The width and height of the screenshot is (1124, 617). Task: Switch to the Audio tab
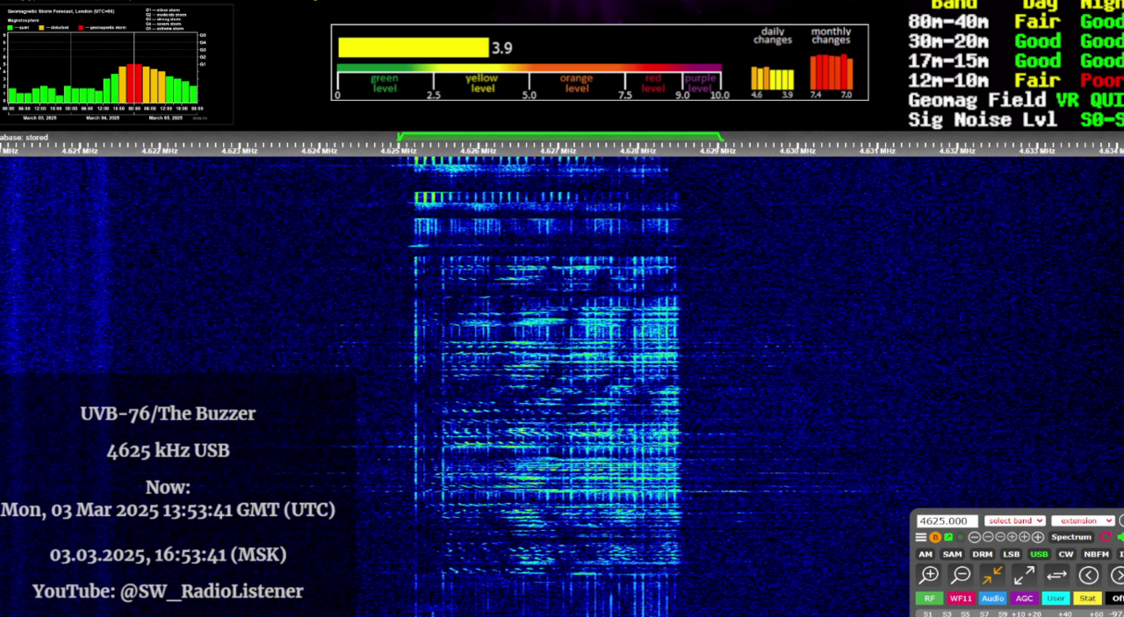[992, 599]
